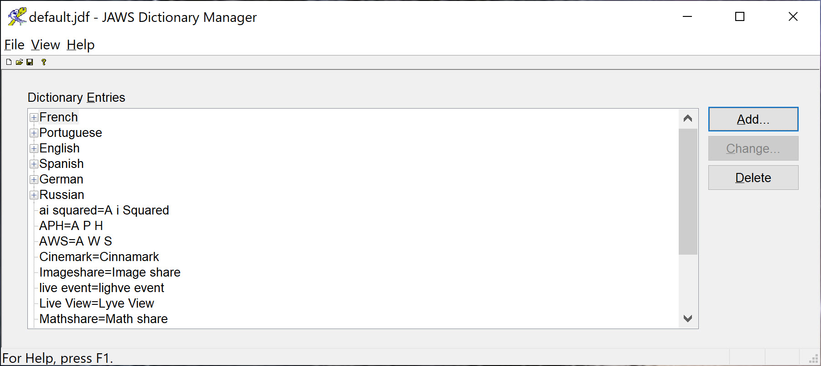The width and height of the screenshot is (821, 366).
Task: Click the Delete button
Action: (753, 178)
